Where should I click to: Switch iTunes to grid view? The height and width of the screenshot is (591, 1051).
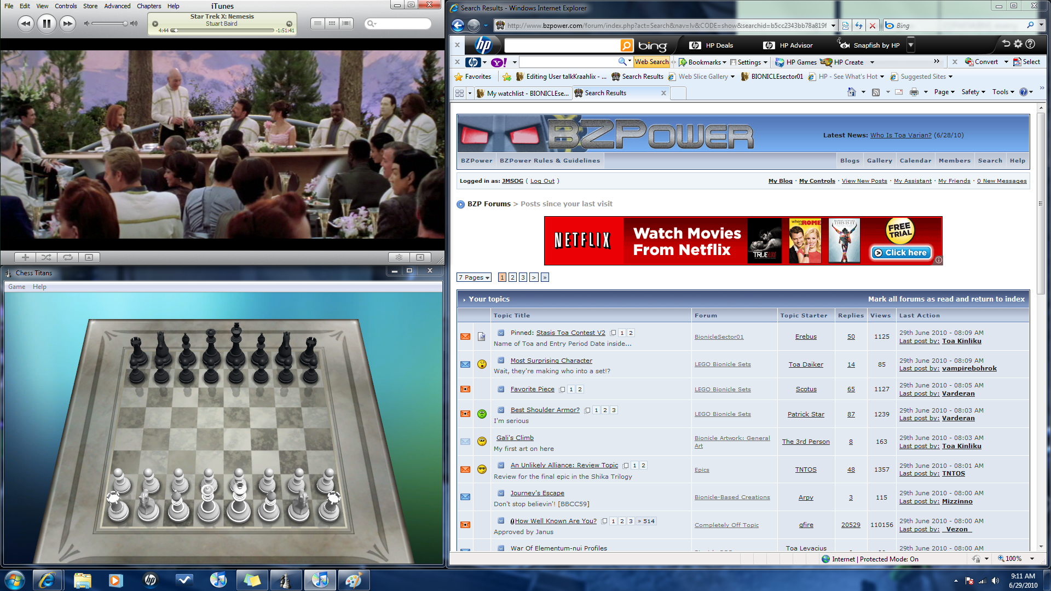pyautogui.click(x=332, y=24)
